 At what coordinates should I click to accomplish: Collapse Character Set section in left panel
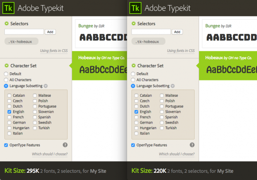click(6, 66)
